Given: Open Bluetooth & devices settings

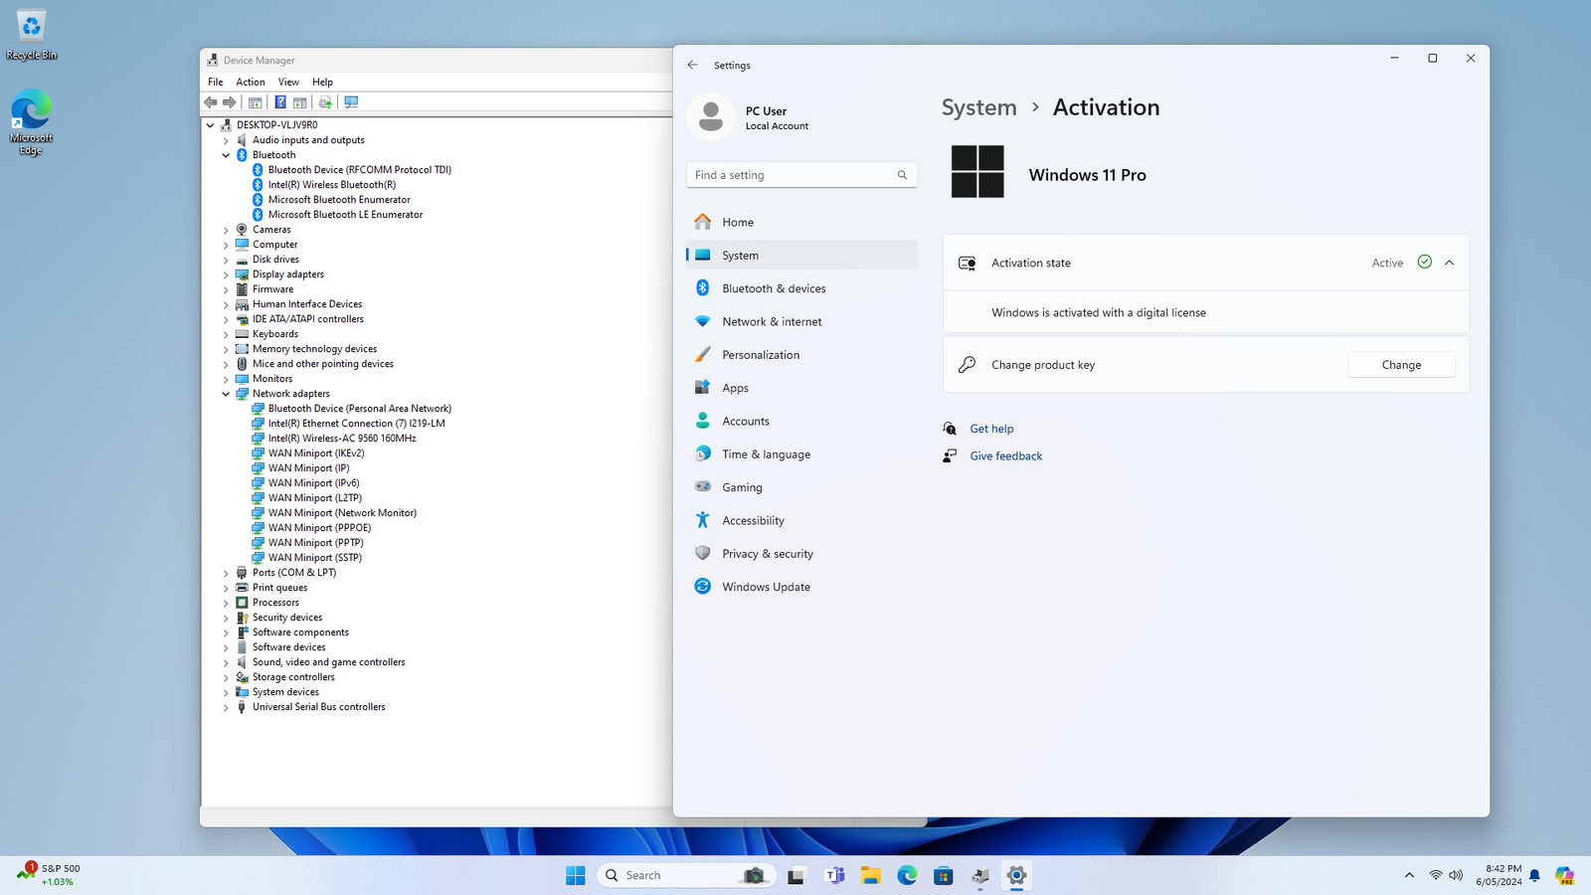Looking at the screenshot, I should (x=801, y=288).
